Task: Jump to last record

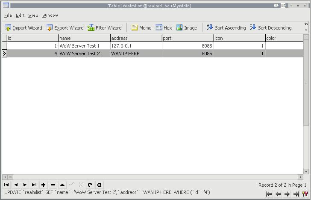Action: [x=34, y=185]
